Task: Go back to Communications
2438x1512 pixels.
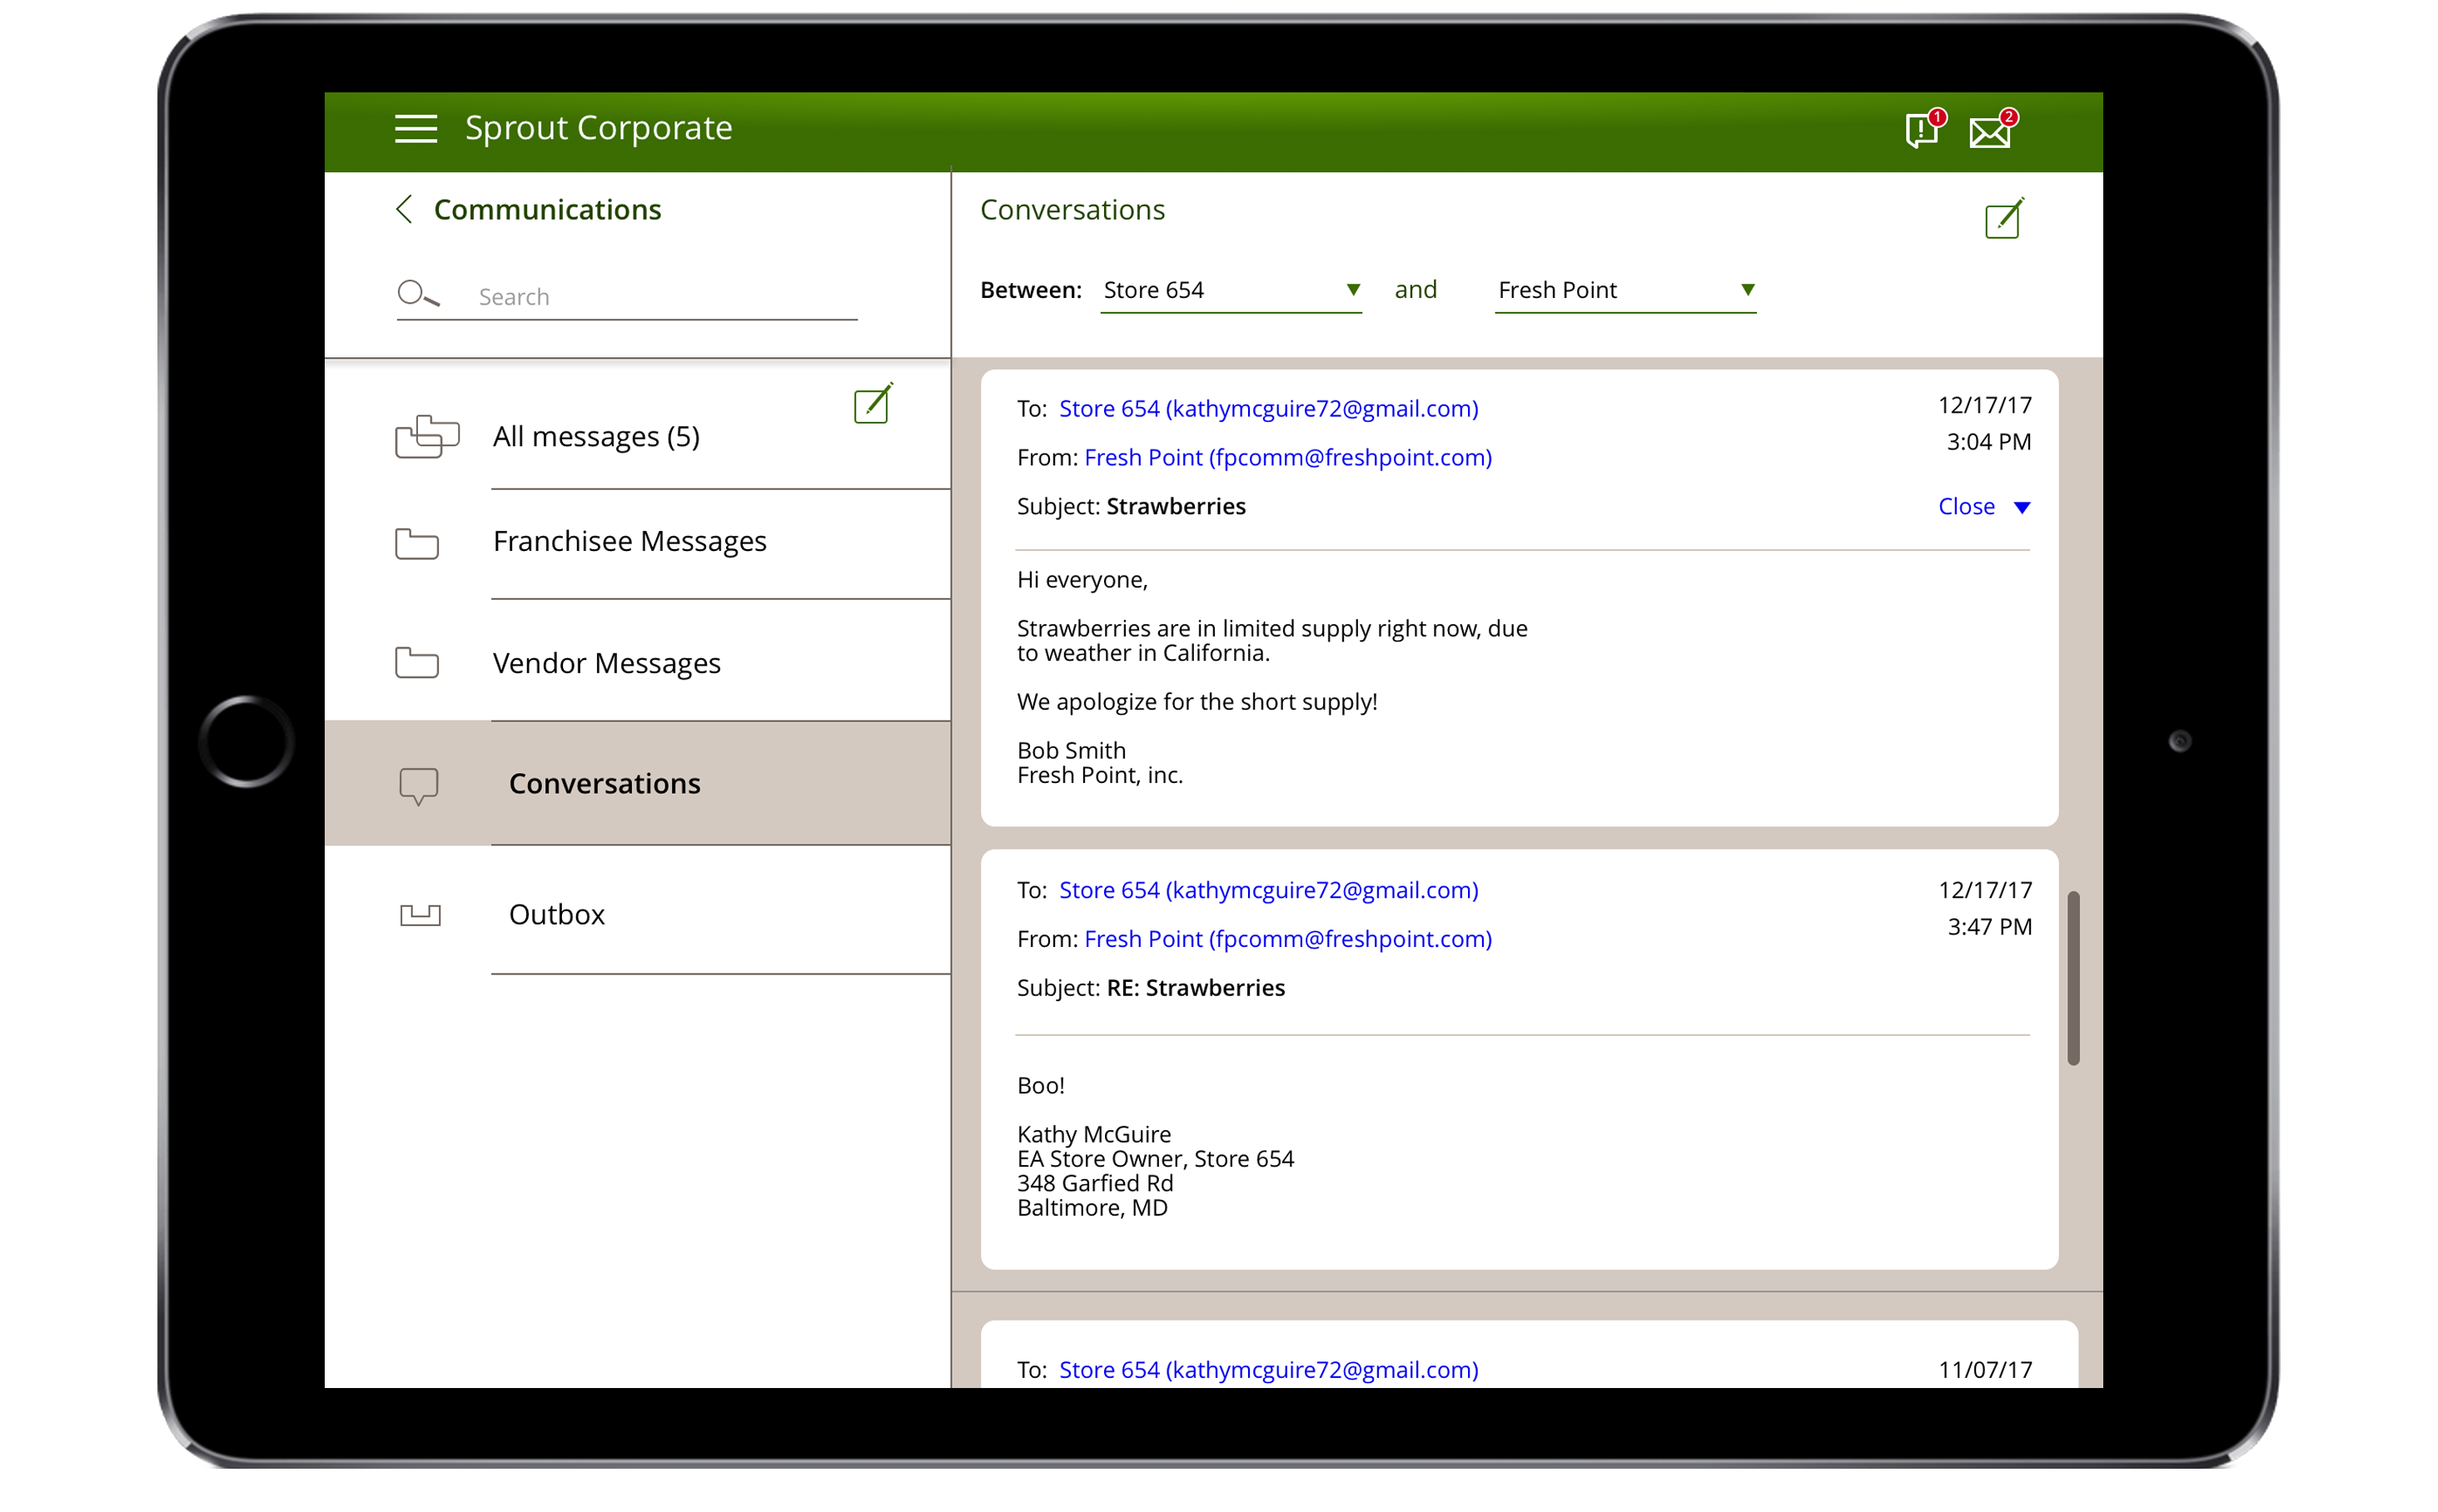Action: (x=547, y=209)
